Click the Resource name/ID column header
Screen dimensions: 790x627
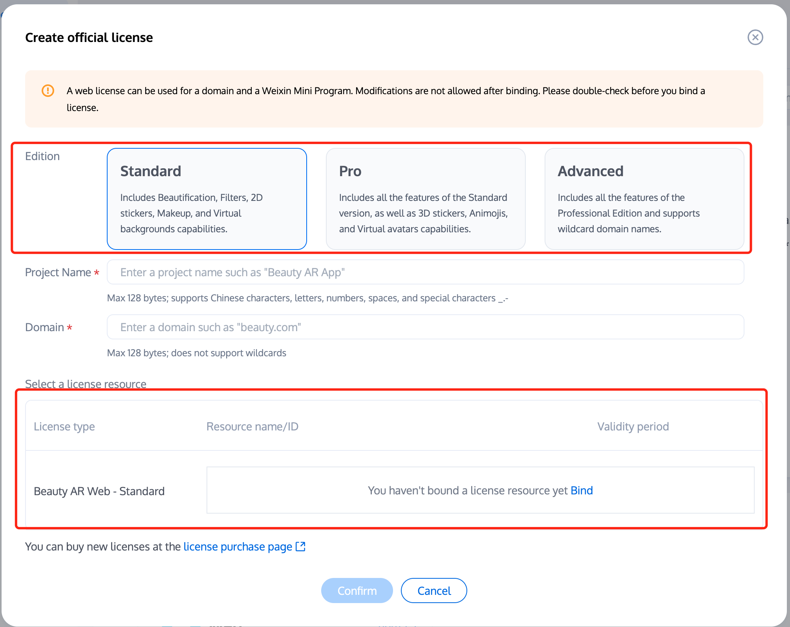point(252,427)
